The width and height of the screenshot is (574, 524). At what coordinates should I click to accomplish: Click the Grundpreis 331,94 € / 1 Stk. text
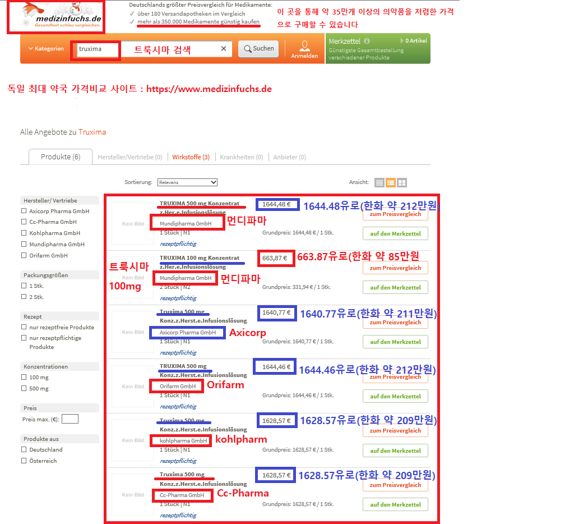click(x=297, y=287)
